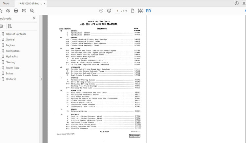
Task: Open the Help question mark icon
Action: click(236, 3)
